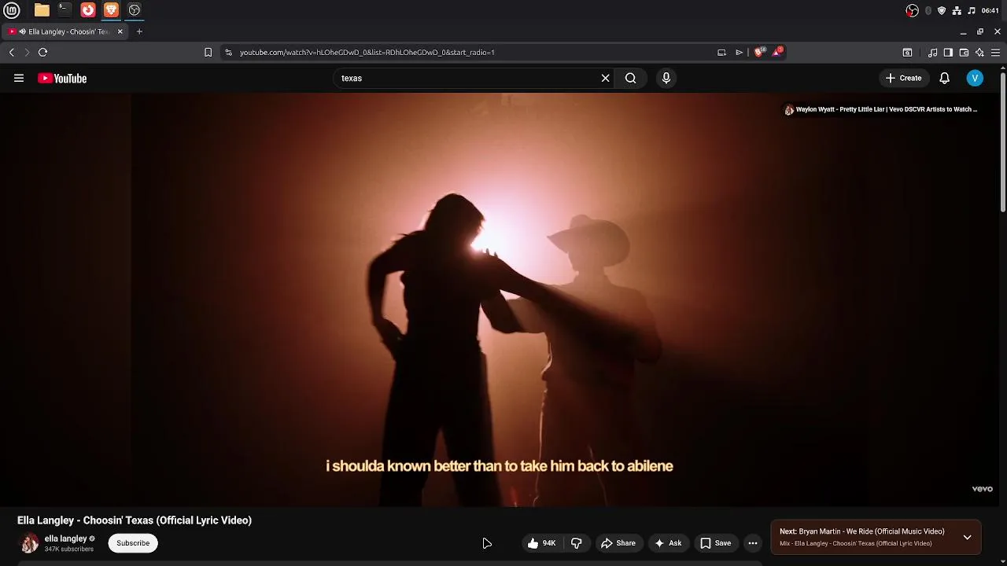Save the video to a playlist
The width and height of the screenshot is (1007, 566).
(x=715, y=543)
